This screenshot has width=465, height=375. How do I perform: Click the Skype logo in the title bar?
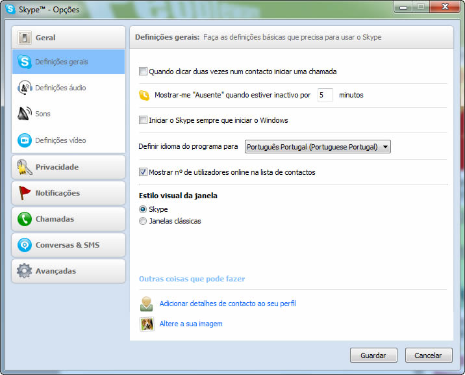click(10, 9)
